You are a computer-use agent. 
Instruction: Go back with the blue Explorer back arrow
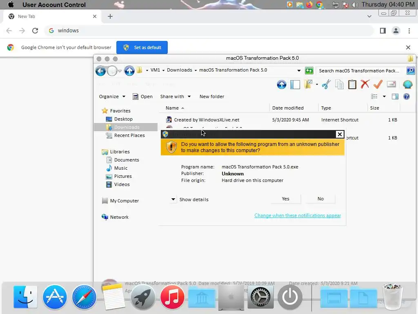[x=100, y=71]
